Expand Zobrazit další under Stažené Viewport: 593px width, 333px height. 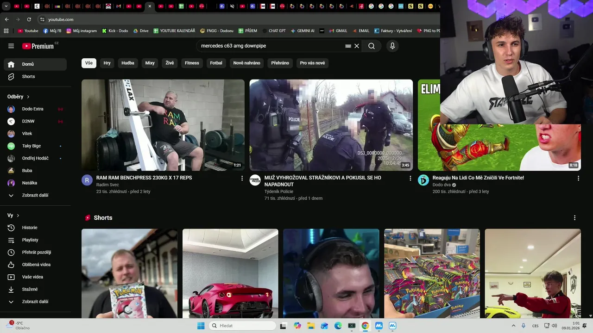point(35,302)
